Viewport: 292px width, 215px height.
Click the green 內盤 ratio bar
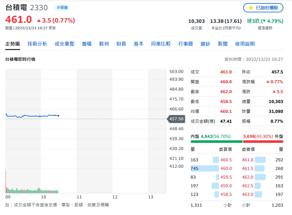tap(217, 142)
